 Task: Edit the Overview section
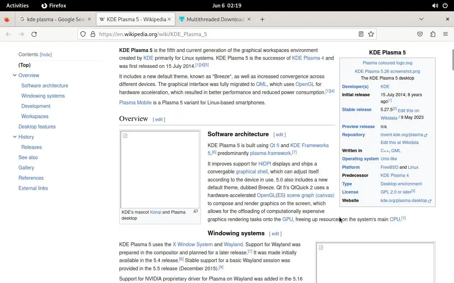click(x=159, y=120)
